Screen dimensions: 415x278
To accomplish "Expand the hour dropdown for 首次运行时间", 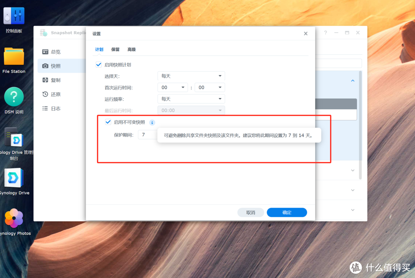I will (173, 87).
